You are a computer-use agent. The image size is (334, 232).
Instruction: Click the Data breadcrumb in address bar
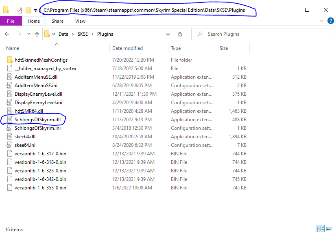point(63,34)
